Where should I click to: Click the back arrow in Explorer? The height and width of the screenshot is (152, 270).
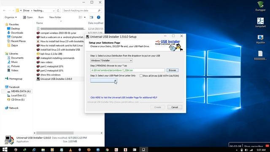point(4,11)
